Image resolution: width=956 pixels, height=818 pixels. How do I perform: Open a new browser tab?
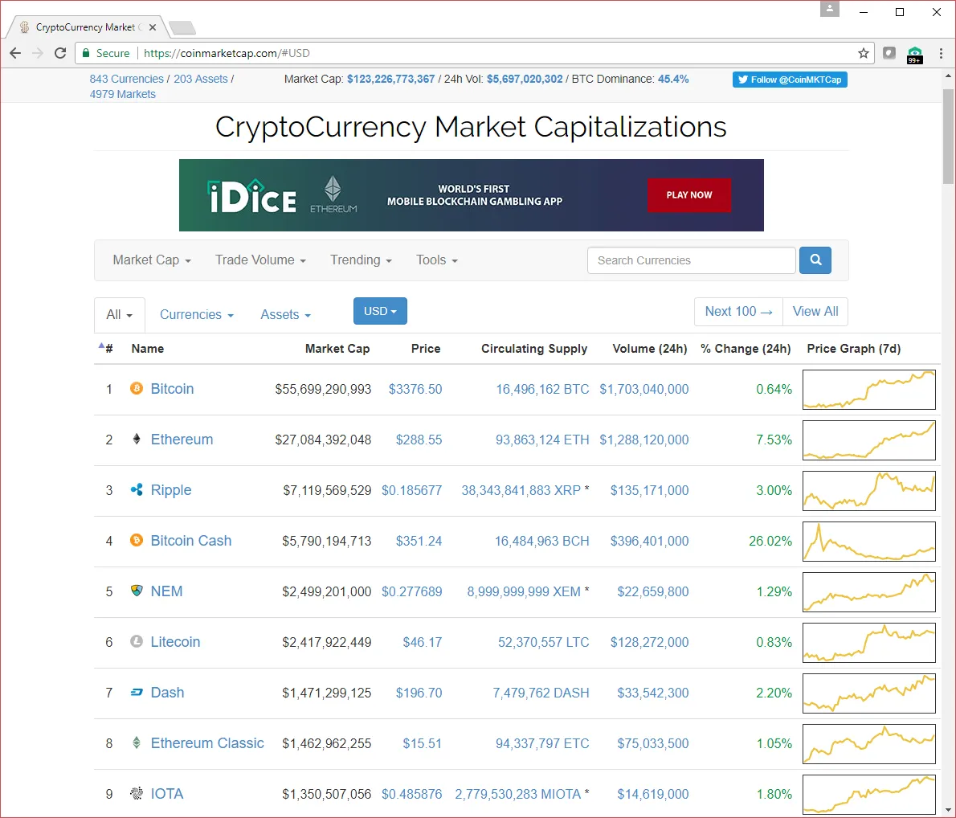pyautogui.click(x=182, y=27)
